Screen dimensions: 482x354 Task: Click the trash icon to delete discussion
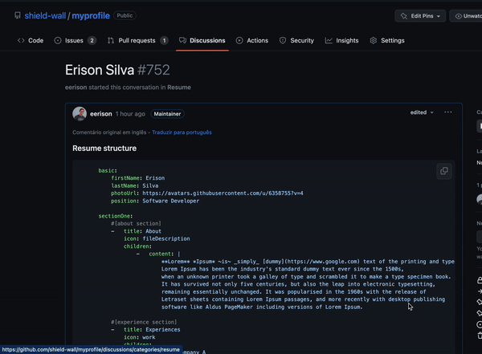pyautogui.click(x=479, y=335)
